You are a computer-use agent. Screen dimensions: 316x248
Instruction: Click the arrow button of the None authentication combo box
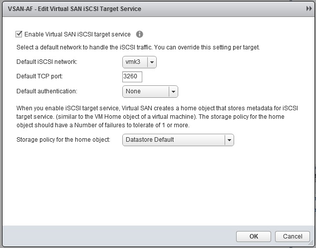(x=173, y=91)
